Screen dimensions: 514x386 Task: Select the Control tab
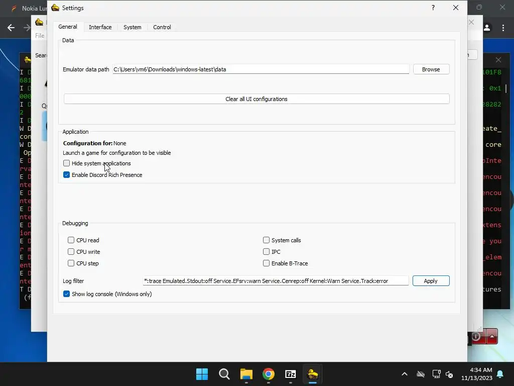click(162, 27)
